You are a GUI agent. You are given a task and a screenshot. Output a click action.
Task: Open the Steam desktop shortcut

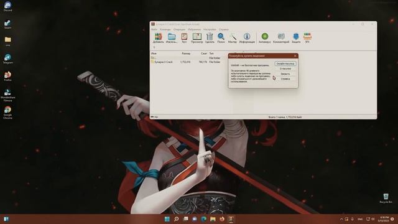pos(7,24)
